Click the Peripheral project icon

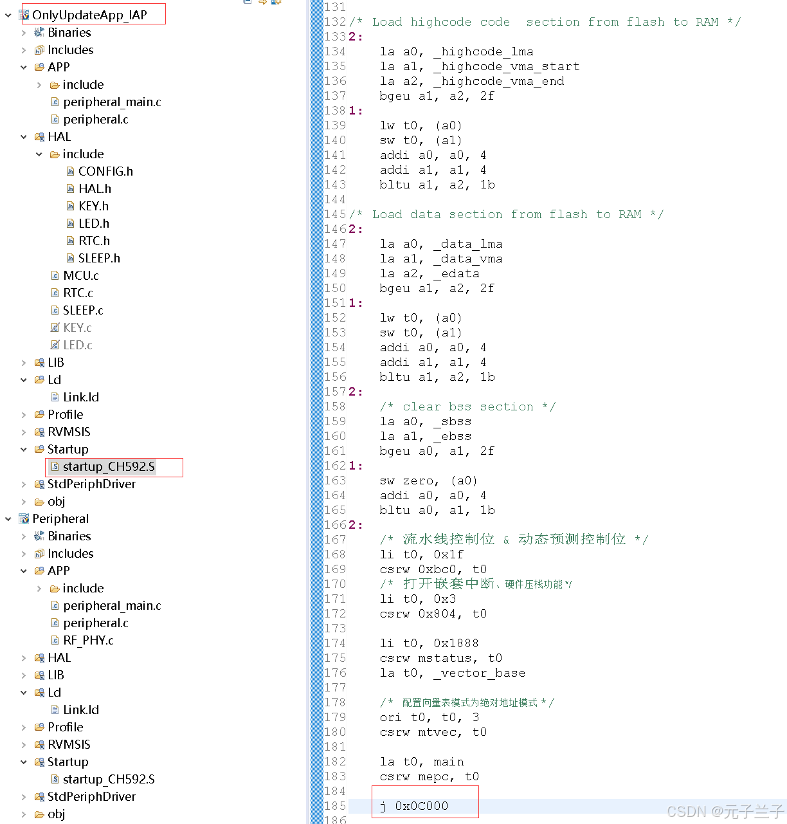tap(24, 518)
